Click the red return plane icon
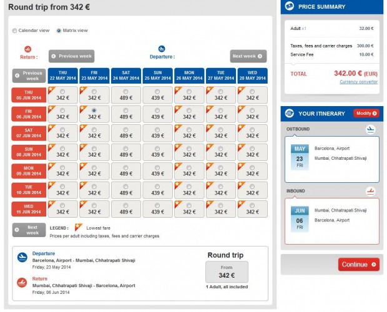 tap(27, 49)
